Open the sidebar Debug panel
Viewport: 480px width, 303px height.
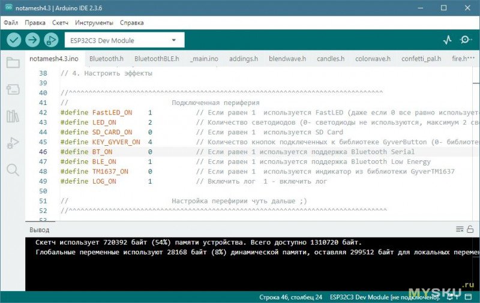coord(13,143)
